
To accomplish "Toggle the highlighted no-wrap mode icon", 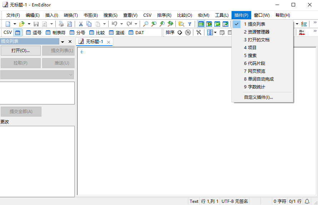I will click(201, 24).
